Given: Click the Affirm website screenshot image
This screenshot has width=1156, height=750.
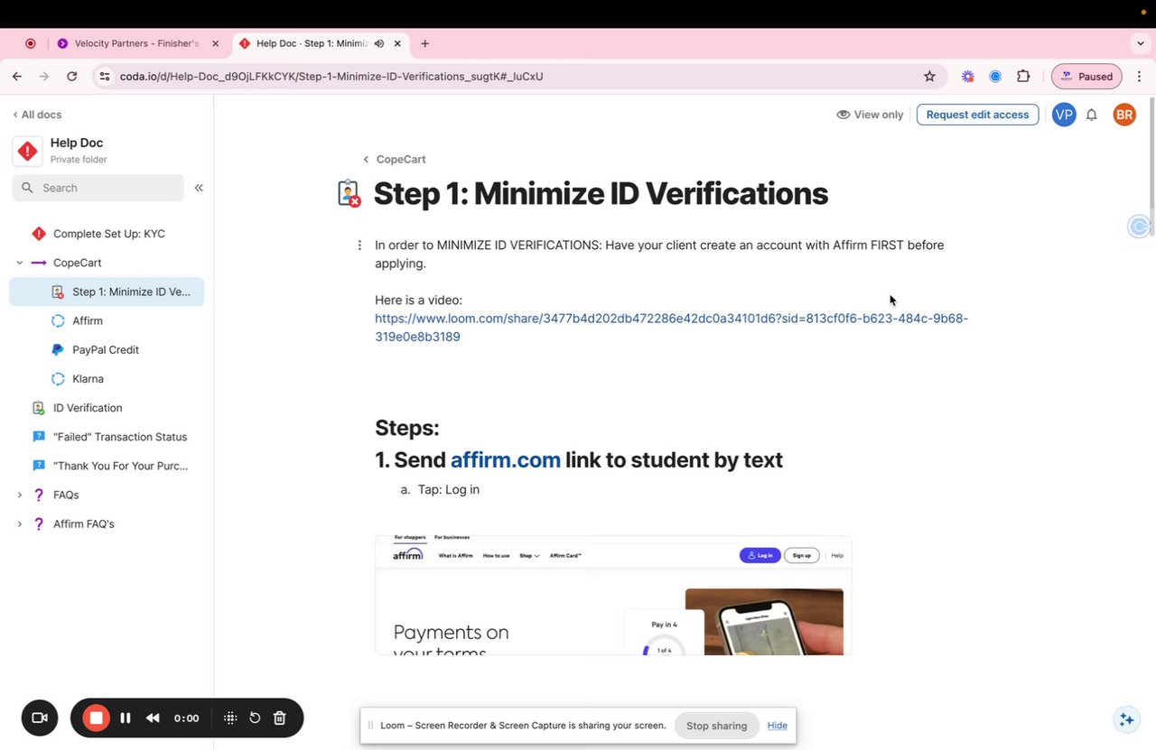Looking at the screenshot, I should [x=613, y=595].
